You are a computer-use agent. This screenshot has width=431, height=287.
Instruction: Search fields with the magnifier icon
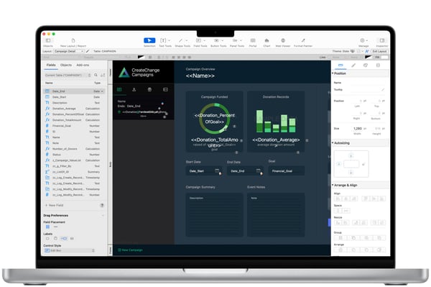click(96, 75)
